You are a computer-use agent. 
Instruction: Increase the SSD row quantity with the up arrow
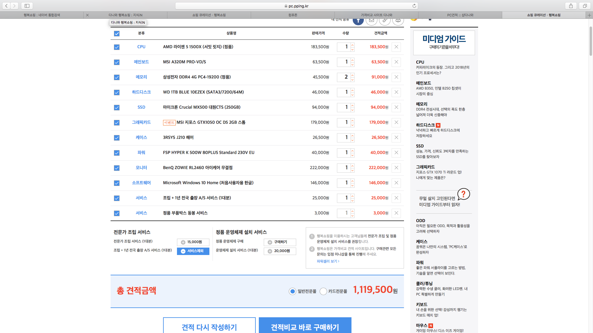tap(352, 105)
